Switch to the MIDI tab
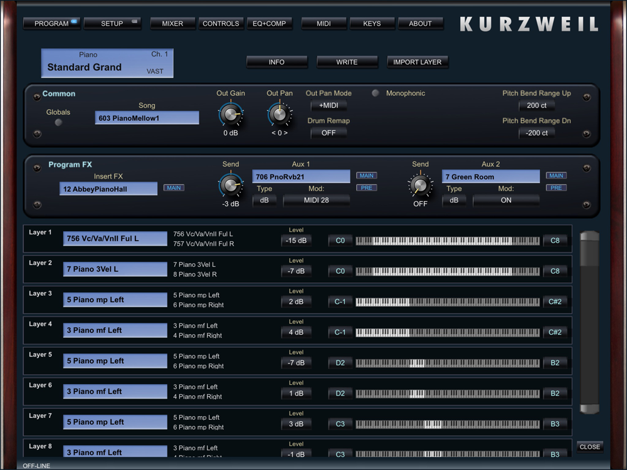The image size is (627, 470). (x=324, y=24)
